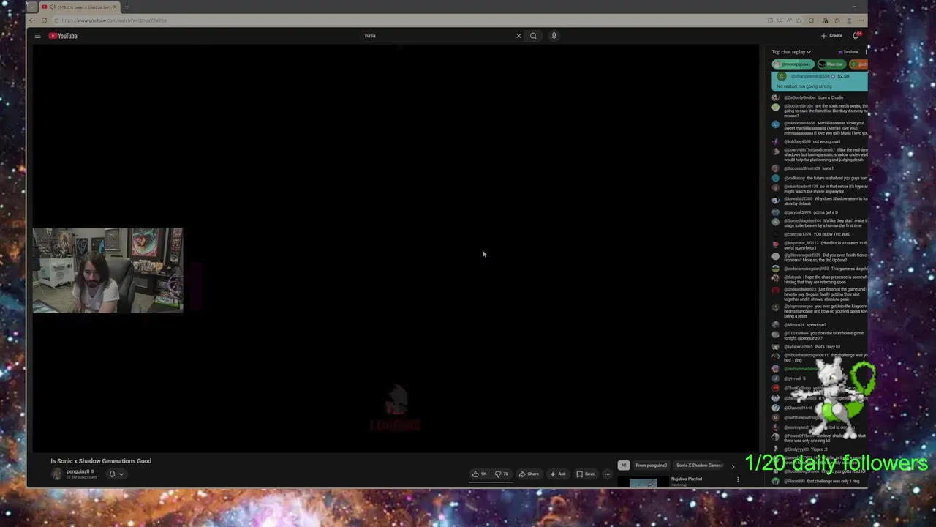The image size is (936, 527).
Task: Click the search magnifier button
Action: (x=533, y=36)
